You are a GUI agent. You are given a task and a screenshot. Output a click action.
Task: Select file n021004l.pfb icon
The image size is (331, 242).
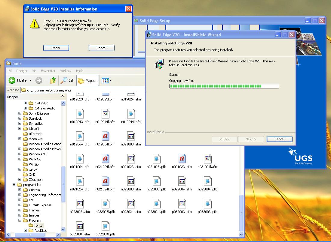click(x=80, y=159)
